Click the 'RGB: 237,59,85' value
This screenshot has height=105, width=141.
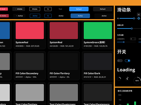click(33, 46)
